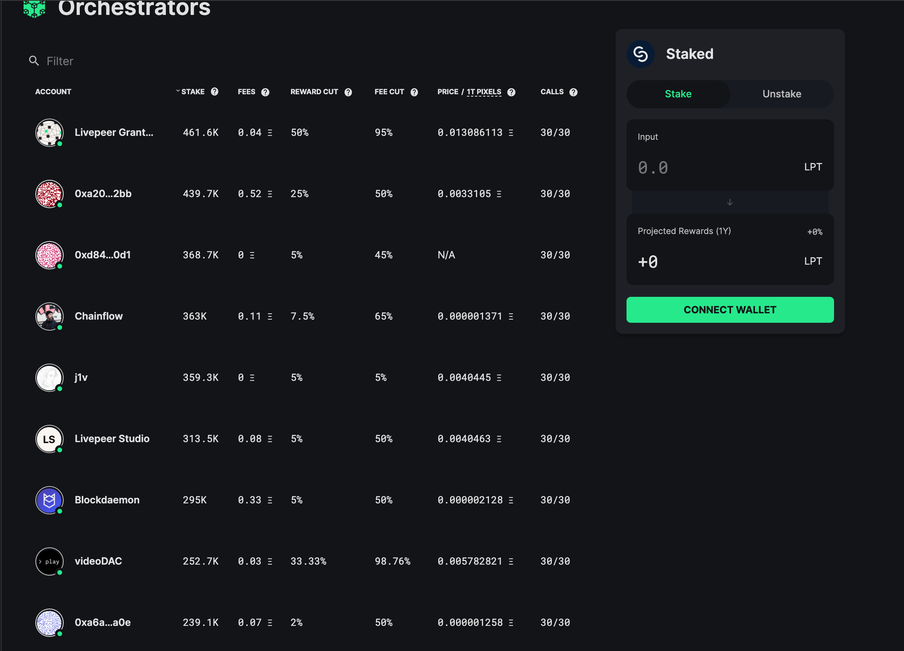This screenshot has width=904, height=651.
Task: Switch to the Stake tab
Action: click(678, 94)
